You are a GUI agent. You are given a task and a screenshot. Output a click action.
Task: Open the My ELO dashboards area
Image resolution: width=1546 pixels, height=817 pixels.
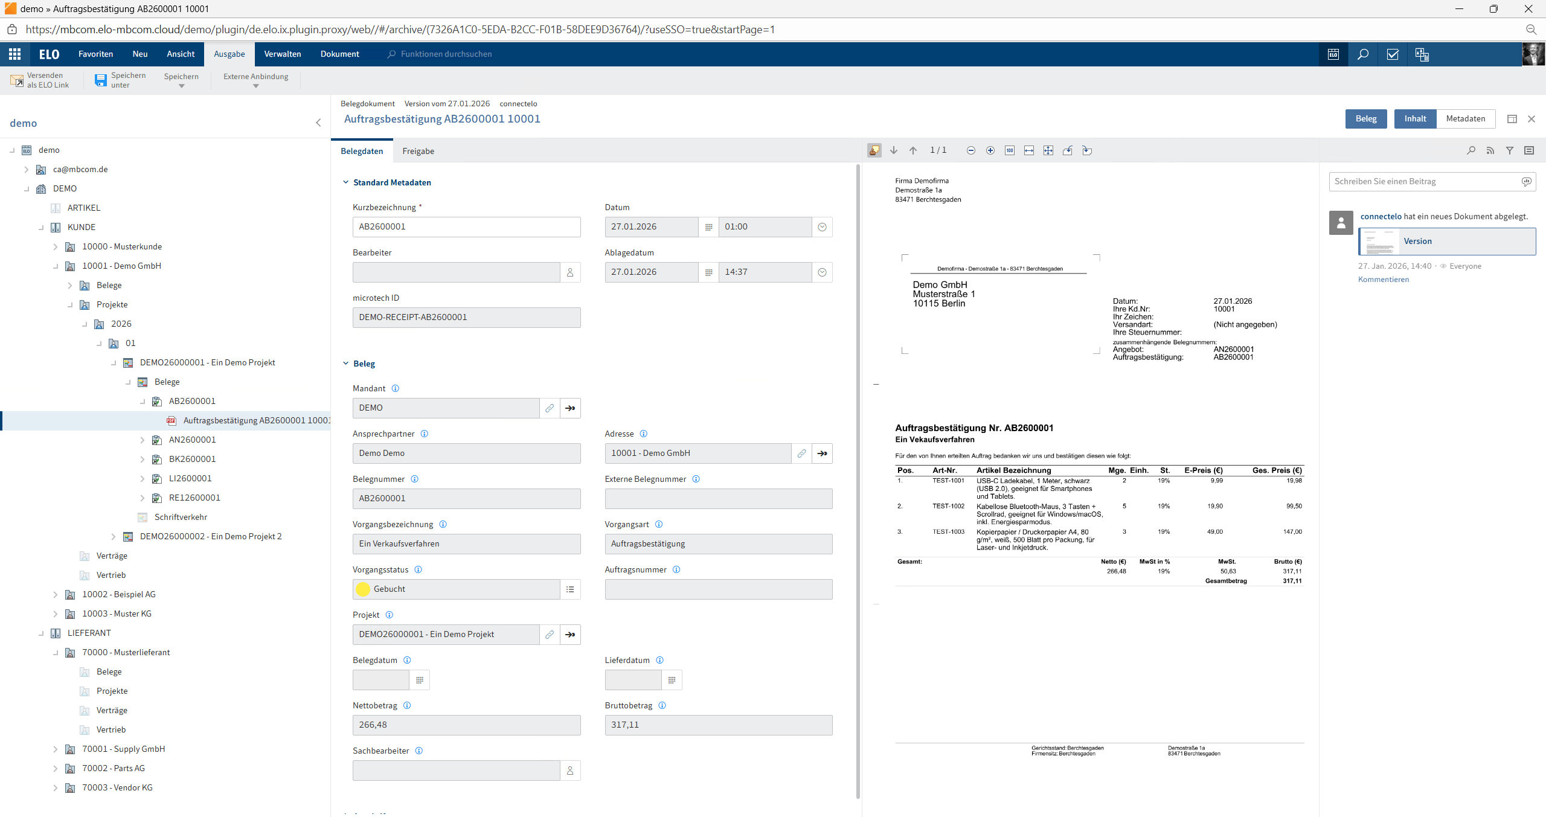[1422, 54]
